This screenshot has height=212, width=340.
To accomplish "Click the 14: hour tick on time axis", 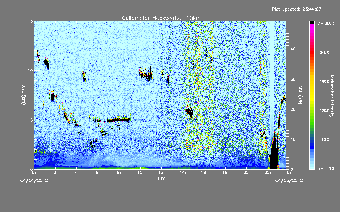I will (x=183, y=173).
